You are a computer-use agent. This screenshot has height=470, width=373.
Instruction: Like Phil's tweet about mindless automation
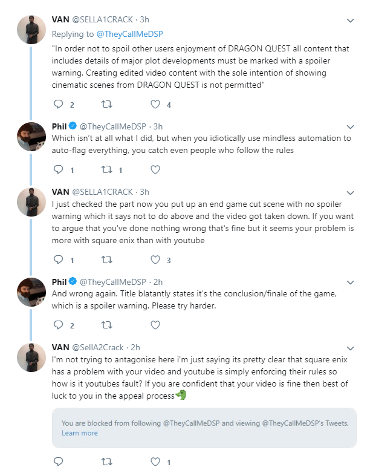(x=155, y=169)
